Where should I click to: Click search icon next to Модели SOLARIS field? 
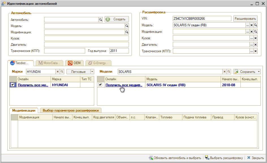point(229,72)
